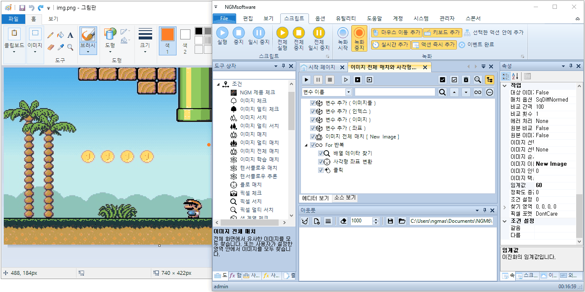
Task: Pick the black palette color in Paint
Action: tap(199, 31)
